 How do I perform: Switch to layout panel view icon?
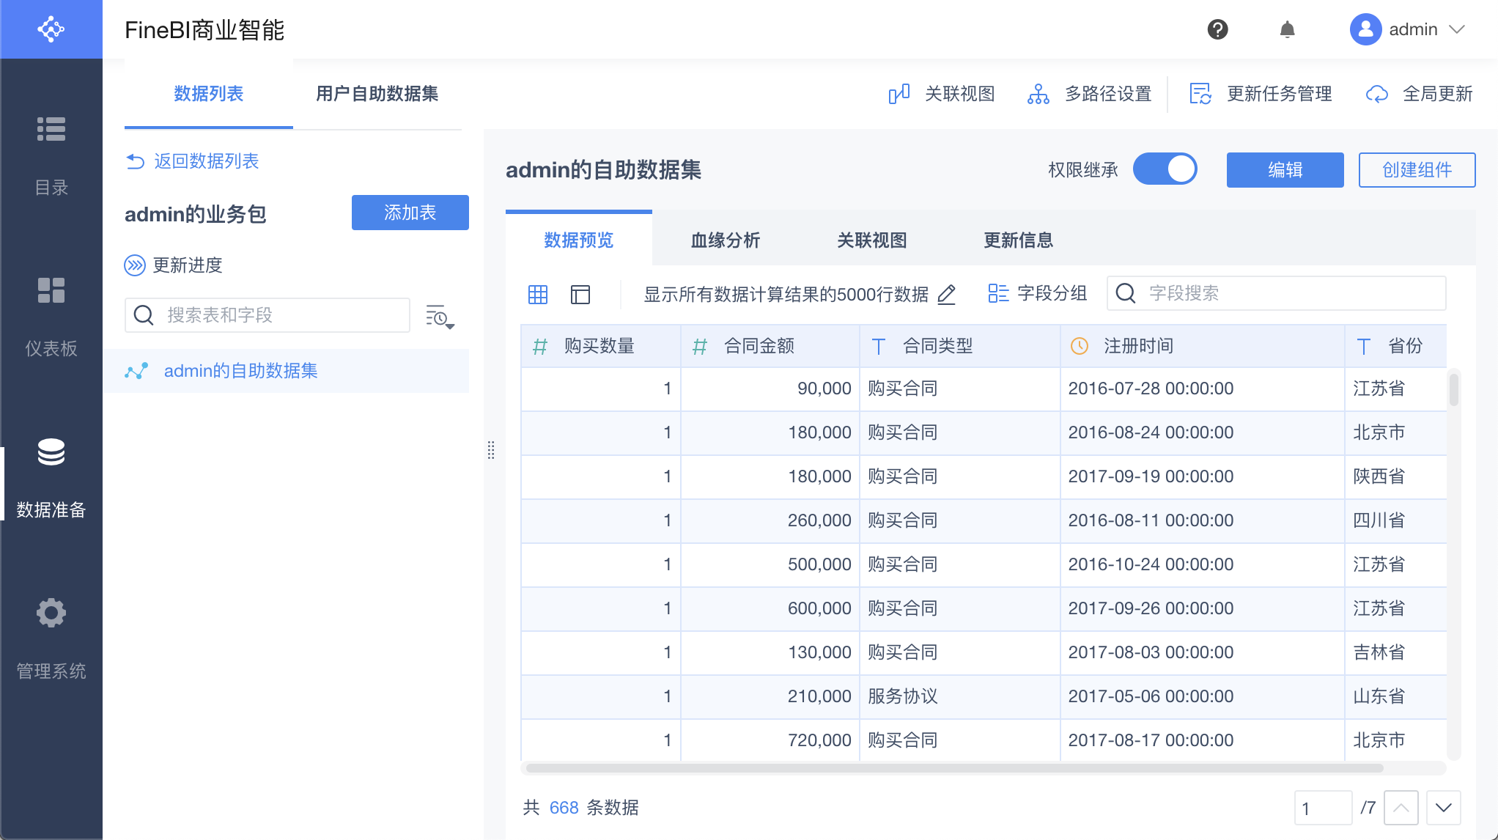click(x=580, y=295)
